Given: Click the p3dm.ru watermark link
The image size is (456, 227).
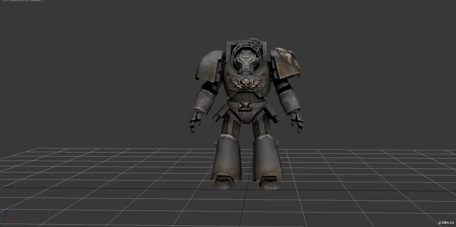Looking at the screenshot, I should (x=445, y=223).
